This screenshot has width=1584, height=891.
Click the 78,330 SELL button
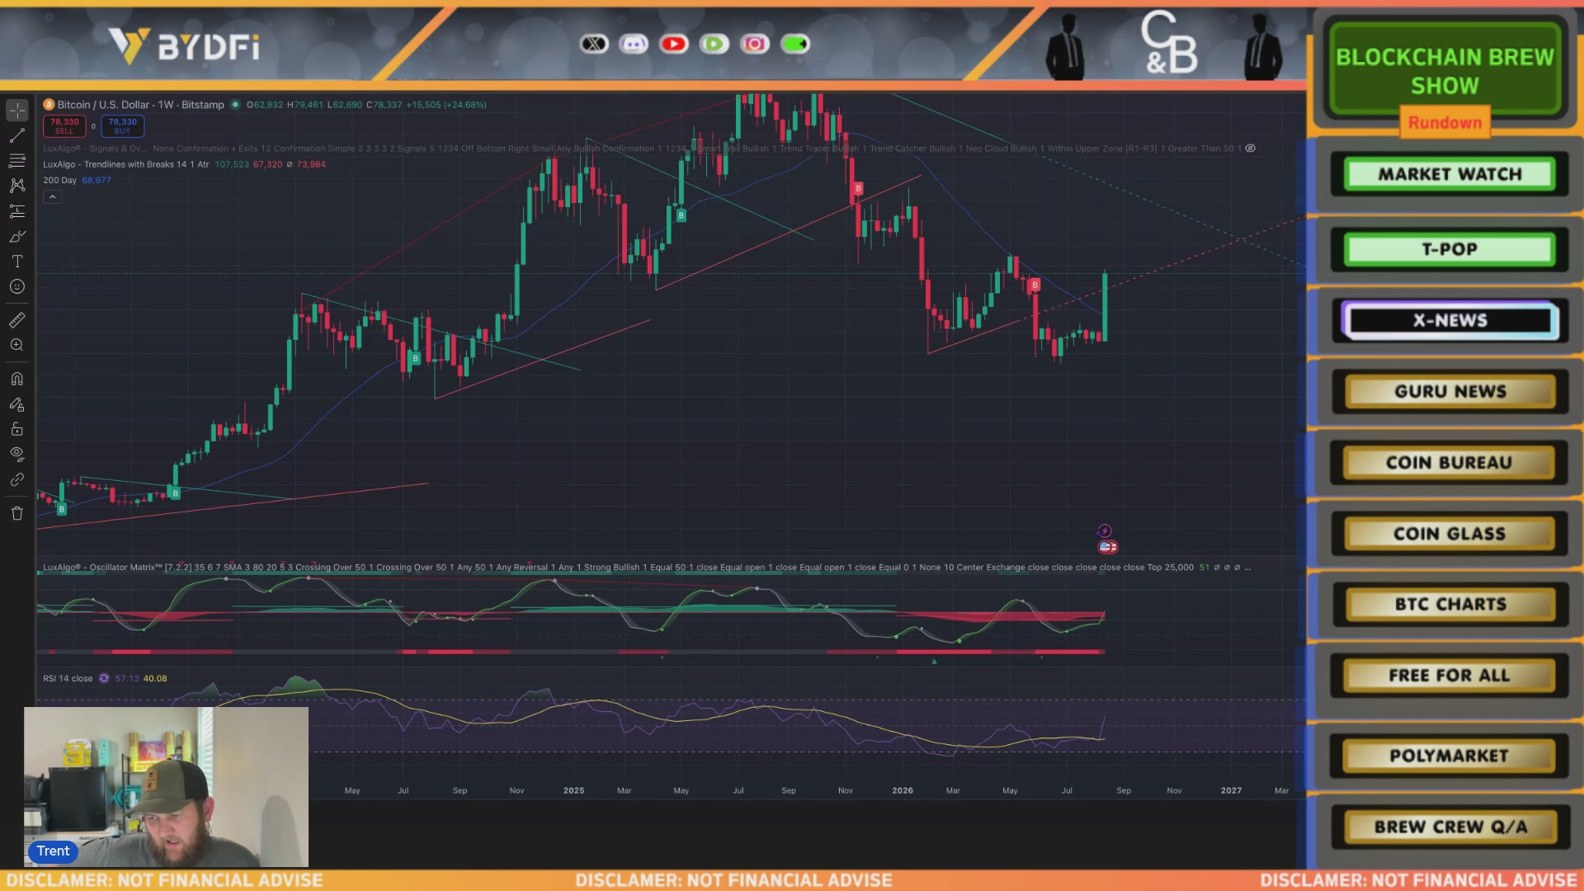click(64, 125)
